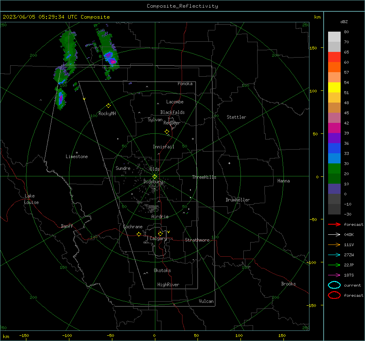This screenshot has height=341, width=365.
Task: Click the Lake Louise label
Action: (31, 199)
